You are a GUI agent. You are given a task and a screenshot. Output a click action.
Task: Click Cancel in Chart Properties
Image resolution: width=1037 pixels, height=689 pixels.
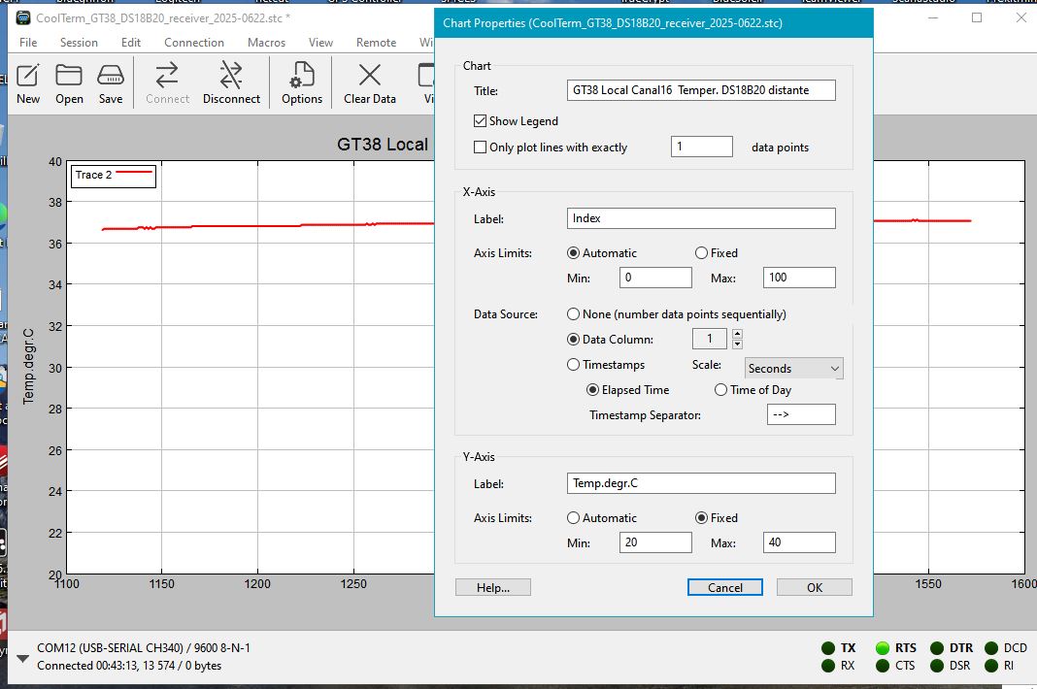[725, 587]
